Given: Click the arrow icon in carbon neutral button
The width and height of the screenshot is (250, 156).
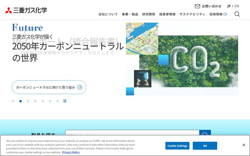Looking at the screenshot, I should click(80, 87).
